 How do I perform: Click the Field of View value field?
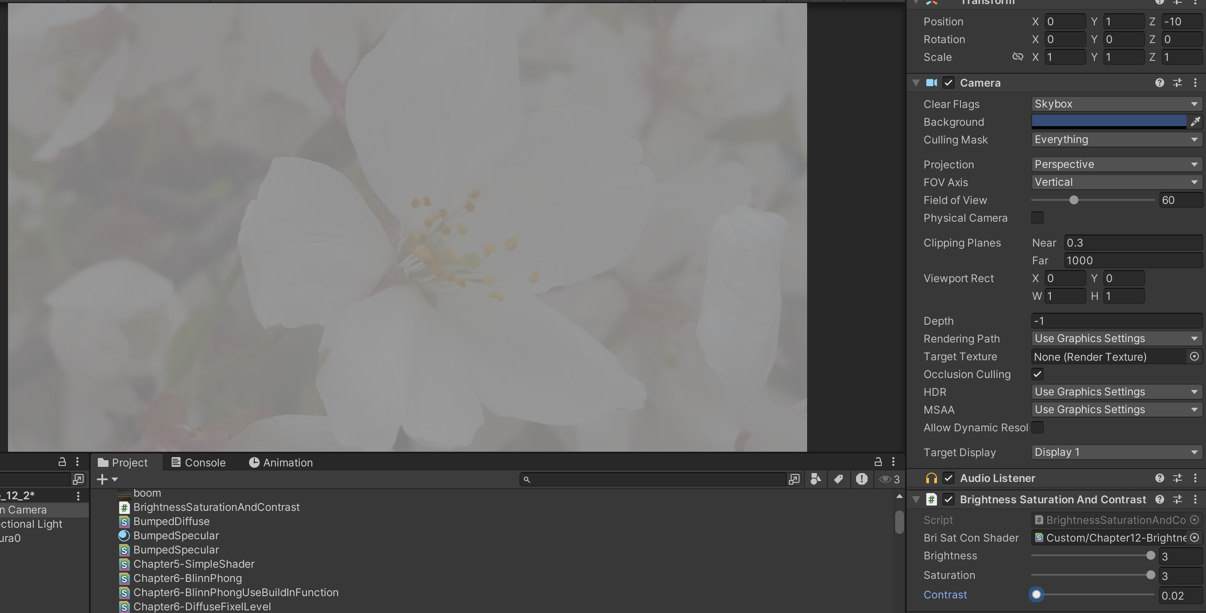coord(1179,200)
